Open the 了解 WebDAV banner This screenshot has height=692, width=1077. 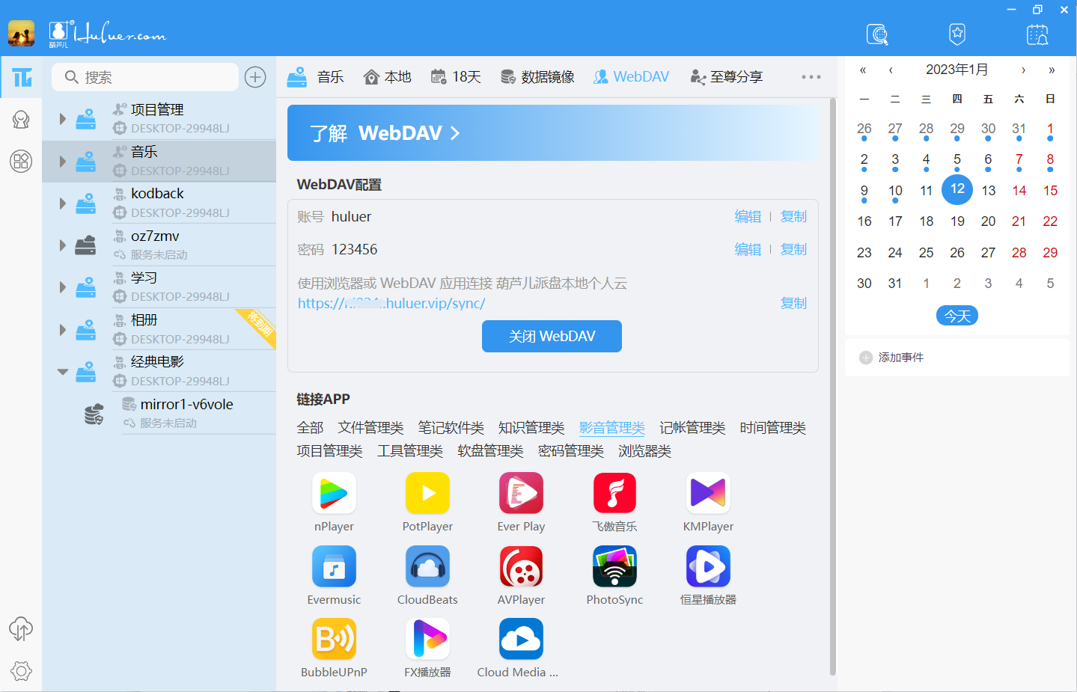[x=552, y=133]
